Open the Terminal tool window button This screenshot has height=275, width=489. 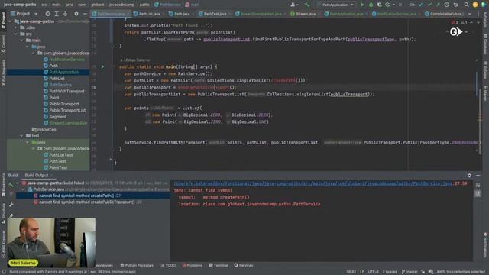click(219, 265)
